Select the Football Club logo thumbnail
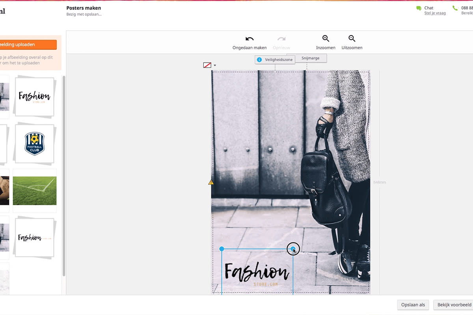 click(x=34, y=143)
